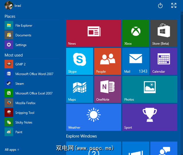Launch Paint from its label
183x155 pixels.
pyautogui.click(x=19, y=132)
